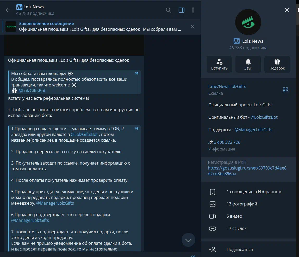The image size is (299, 257).
Task: Open search in the channel
Action: click(169, 10)
